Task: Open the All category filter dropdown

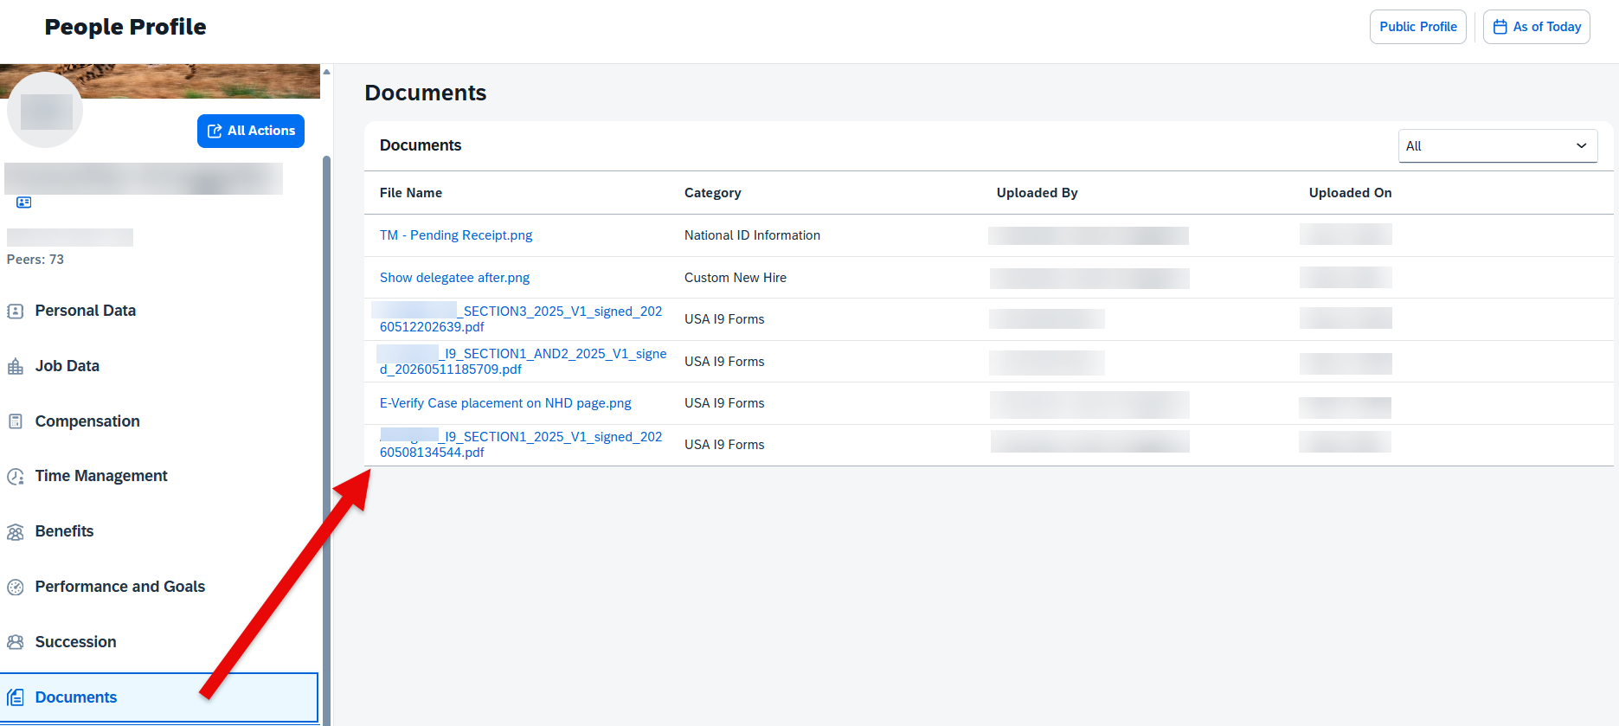Action: tap(1498, 145)
